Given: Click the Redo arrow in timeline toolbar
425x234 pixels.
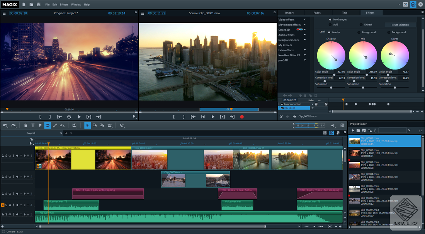Looking at the screenshot, I should (x=14, y=125).
